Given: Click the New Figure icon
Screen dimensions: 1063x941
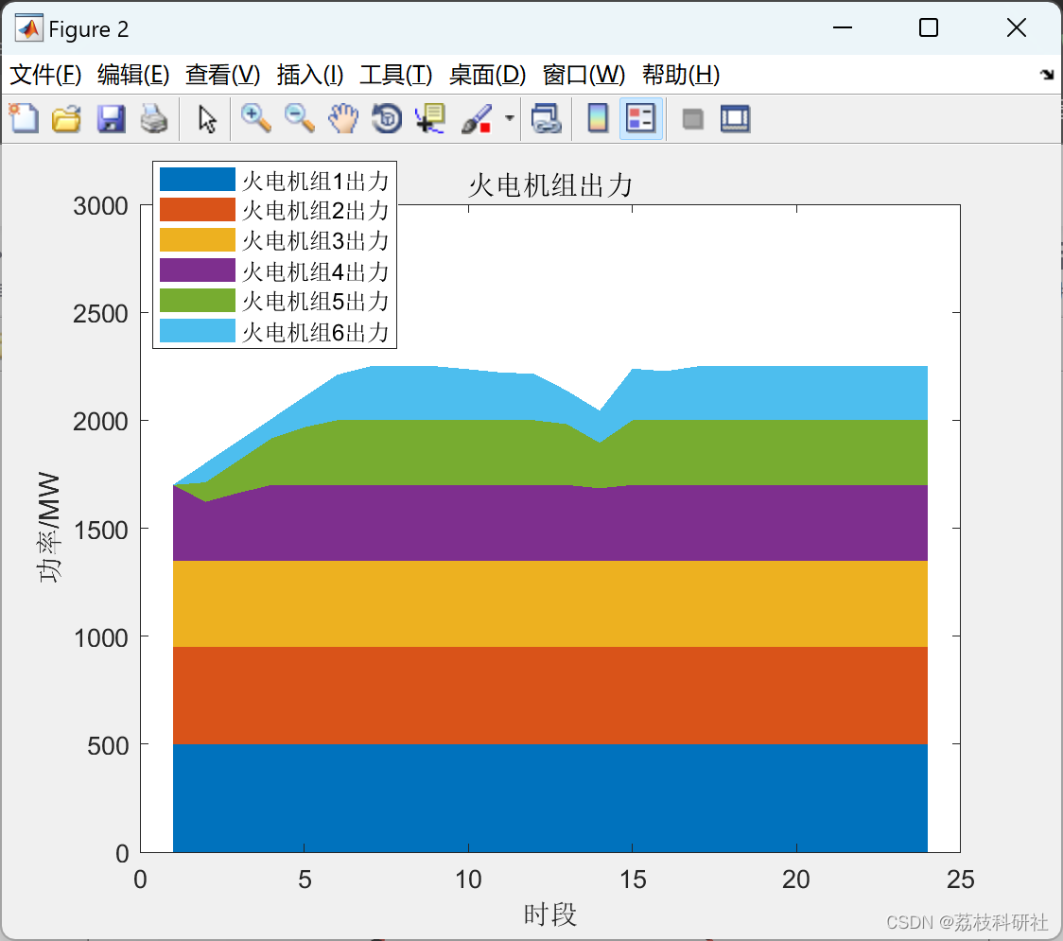Looking at the screenshot, I should click(x=24, y=118).
